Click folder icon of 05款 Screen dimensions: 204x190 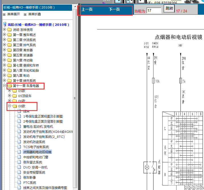[14, 91]
